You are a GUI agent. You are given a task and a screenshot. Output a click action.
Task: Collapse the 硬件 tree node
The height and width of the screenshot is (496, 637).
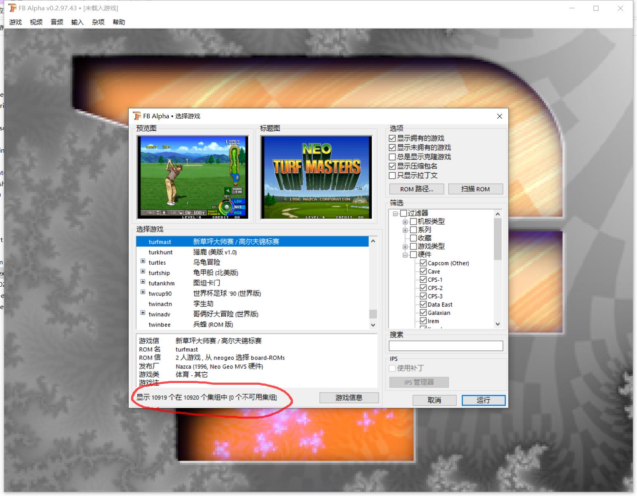405,255
